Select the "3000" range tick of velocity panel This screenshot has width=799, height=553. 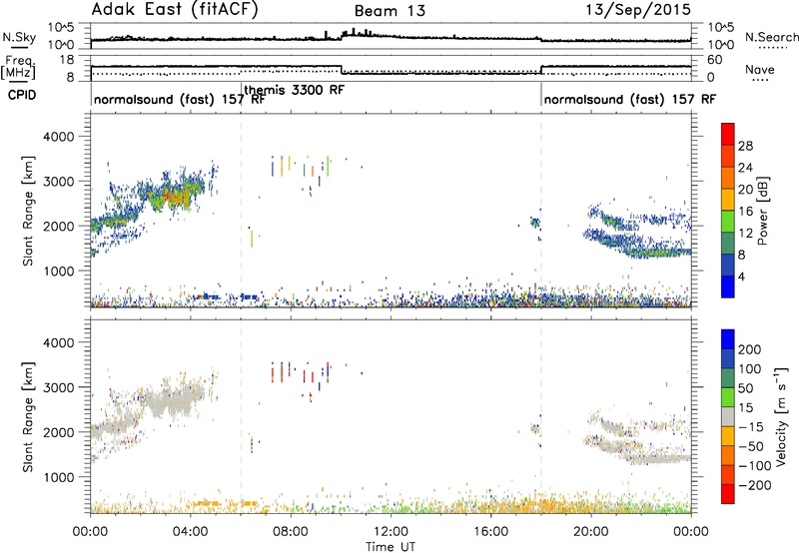click(58, 387)
